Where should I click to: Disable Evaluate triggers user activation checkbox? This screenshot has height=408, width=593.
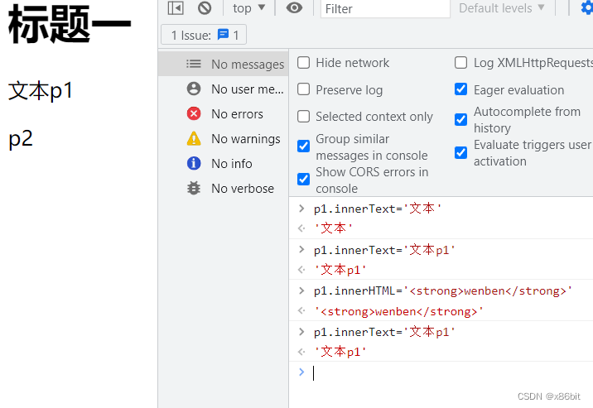tap(460, 152)
